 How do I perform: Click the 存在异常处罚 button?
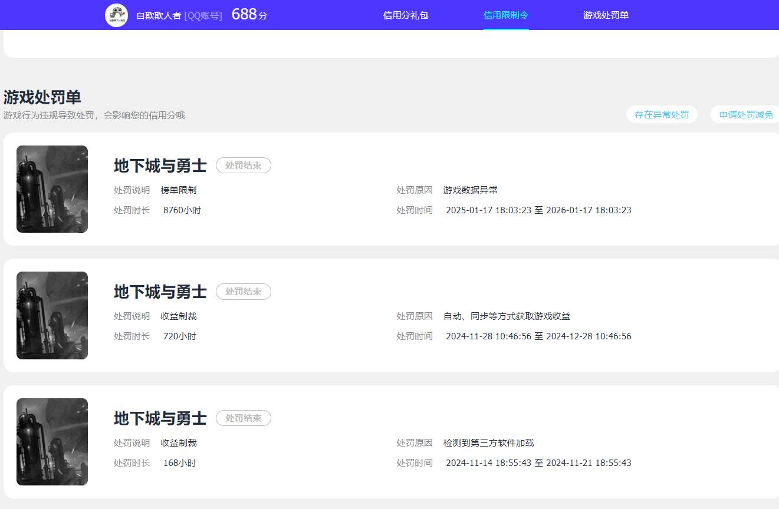(x=661, y=114)
